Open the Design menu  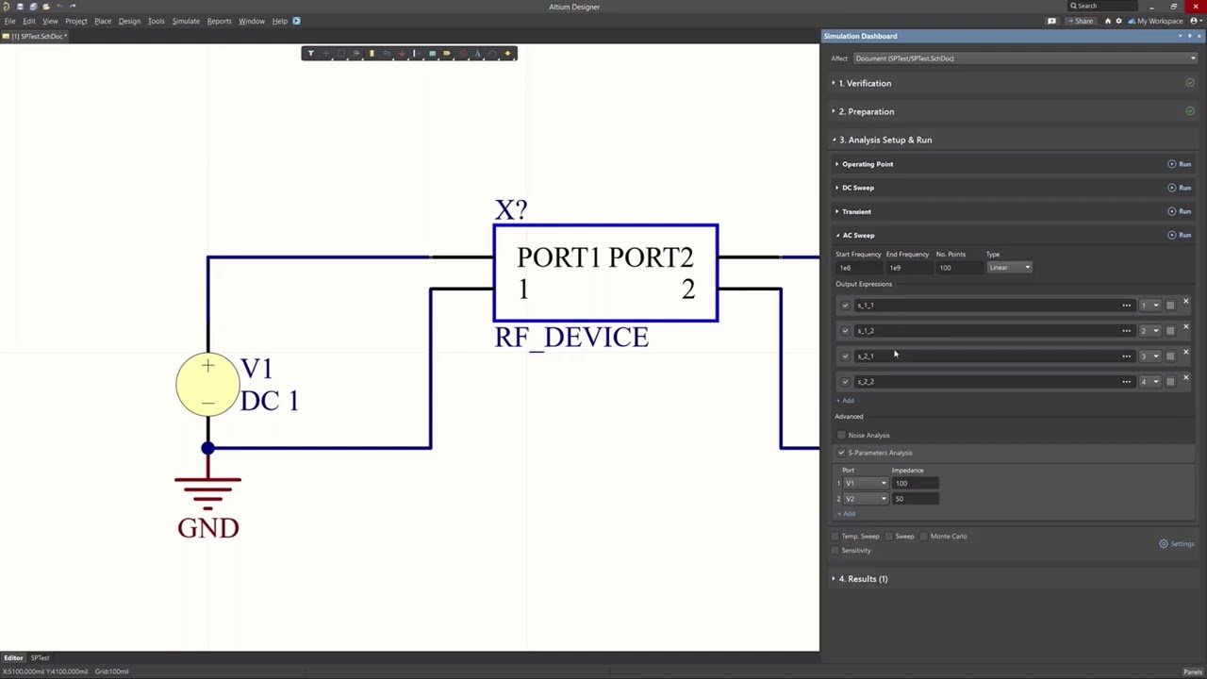(129, 21)
